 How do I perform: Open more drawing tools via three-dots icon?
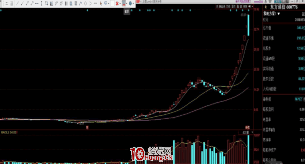[x=95, y=3]
